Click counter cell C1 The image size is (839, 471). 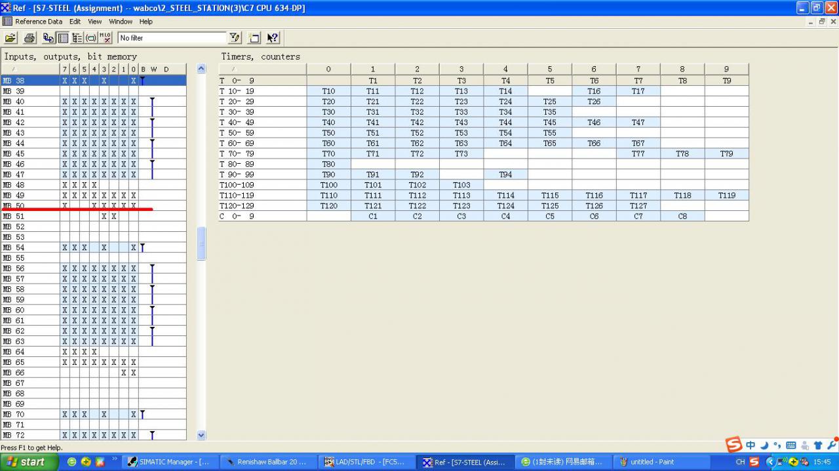pyautogui.click(x=373, y=216)
